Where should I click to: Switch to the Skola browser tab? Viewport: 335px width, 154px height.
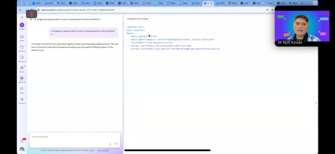coord(233,3)
